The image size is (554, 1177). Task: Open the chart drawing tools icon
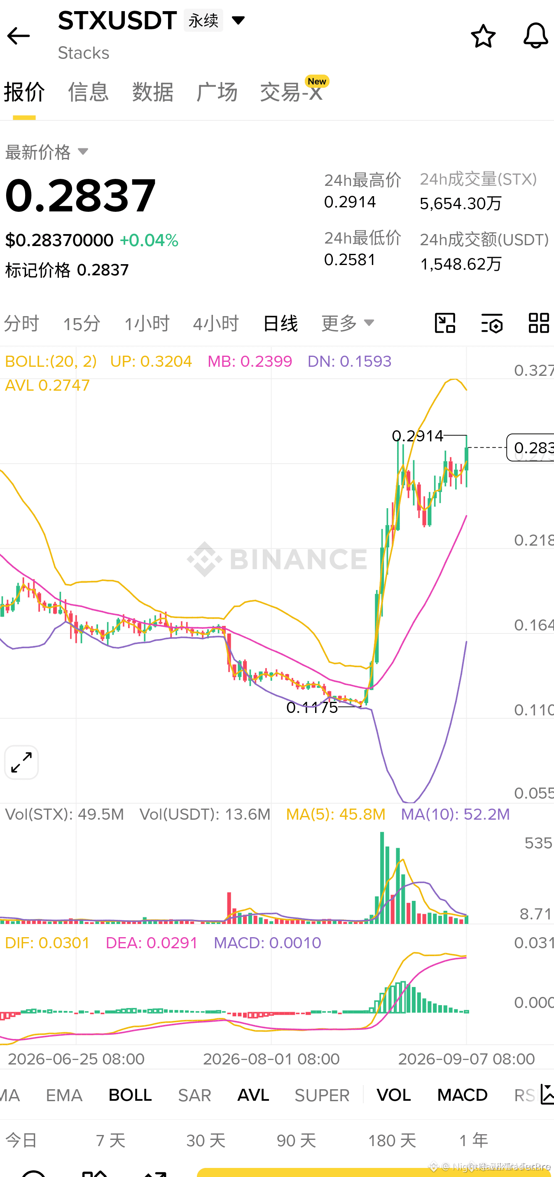point(445,323)
